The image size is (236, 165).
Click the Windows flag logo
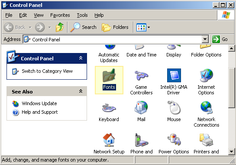click(226, 15)
